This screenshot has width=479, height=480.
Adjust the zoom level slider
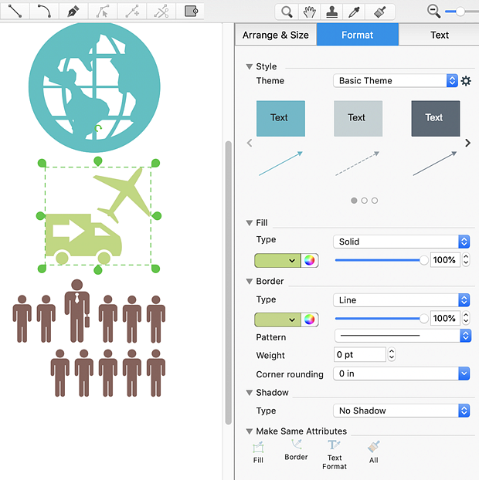pos(461,12)
